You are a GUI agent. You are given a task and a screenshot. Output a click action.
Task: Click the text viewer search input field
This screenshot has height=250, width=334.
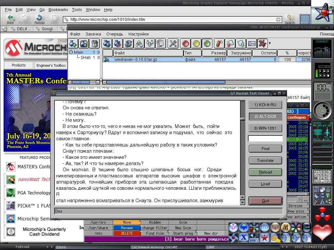tap(265, 139)
